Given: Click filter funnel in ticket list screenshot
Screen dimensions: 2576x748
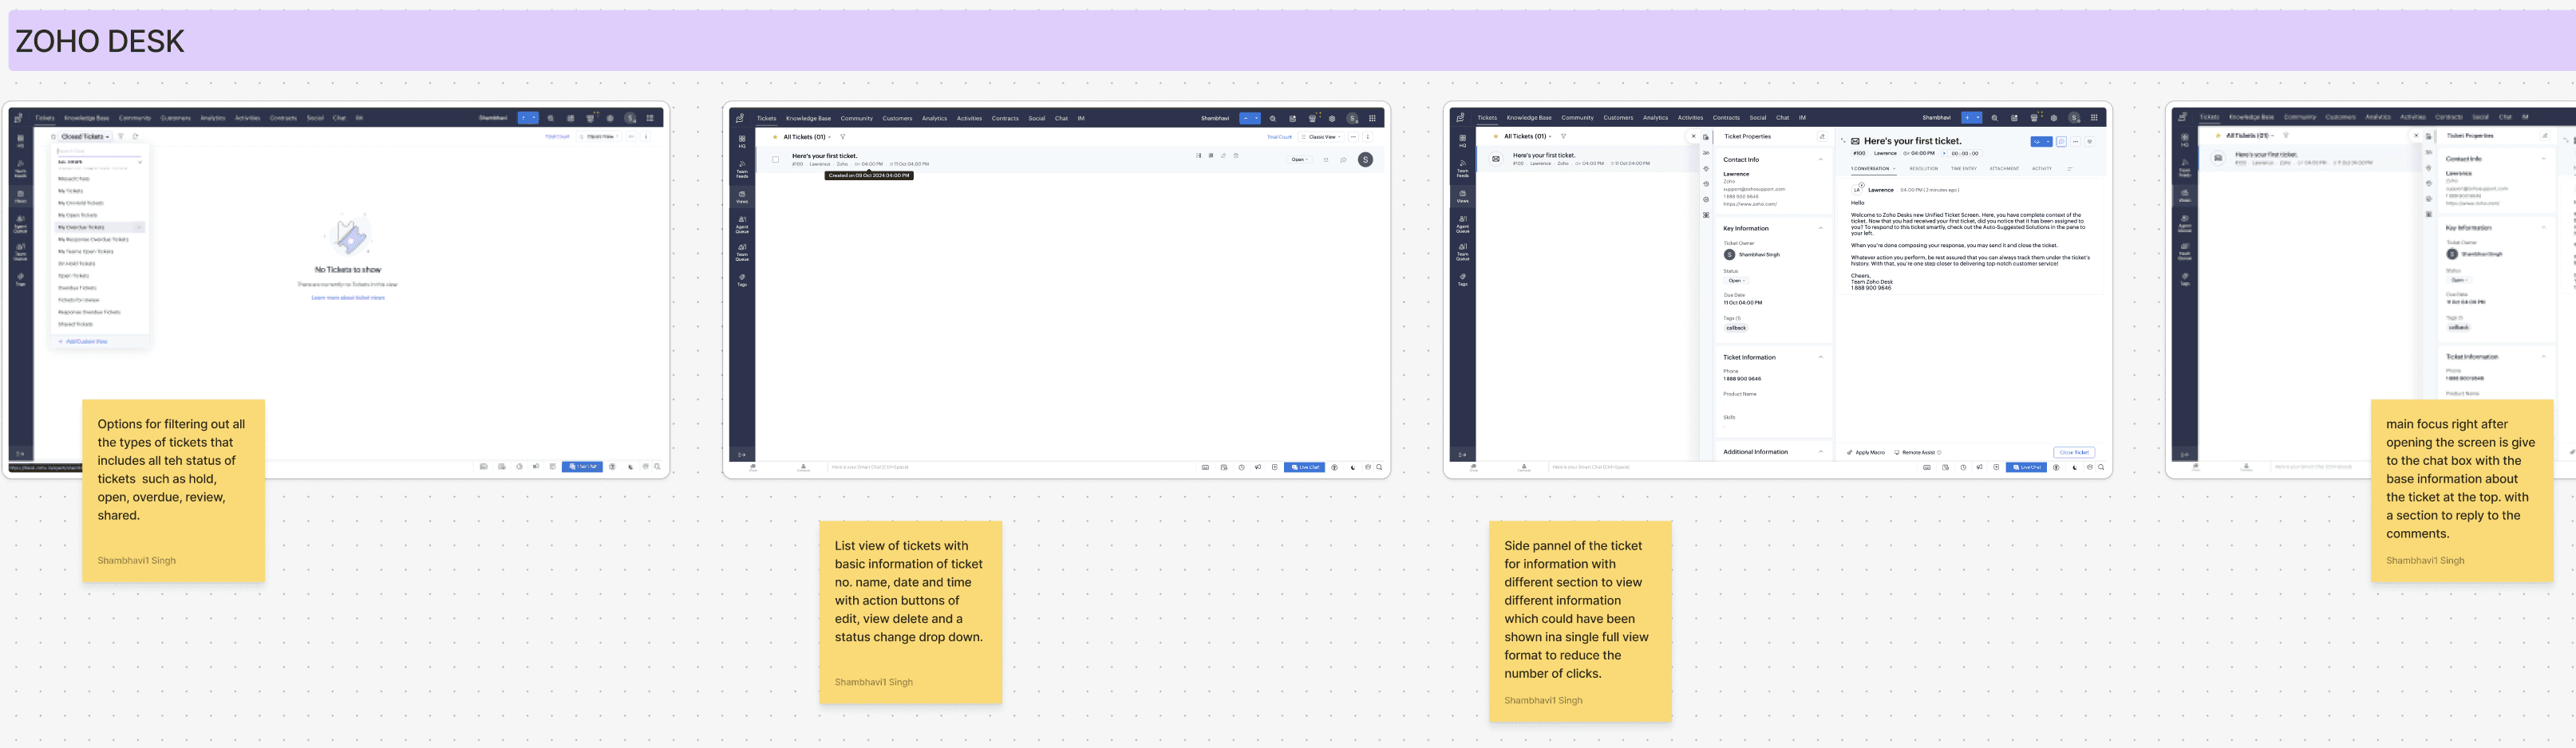Looking at the screenshot, I should tap(843, 137).
